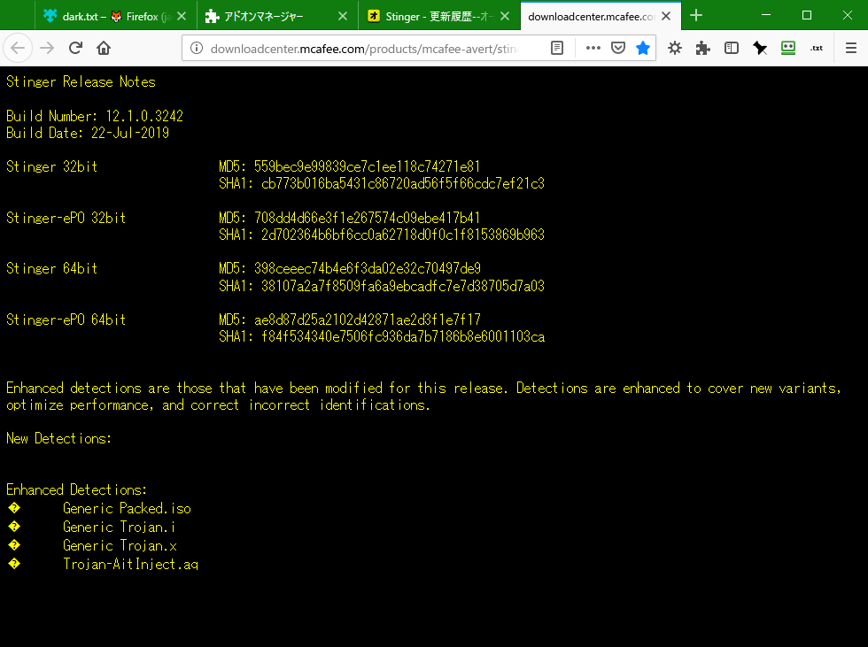This screenshot has height=647, width=868.
Task: Click the New Detections heading
Action: coord(58,438)
